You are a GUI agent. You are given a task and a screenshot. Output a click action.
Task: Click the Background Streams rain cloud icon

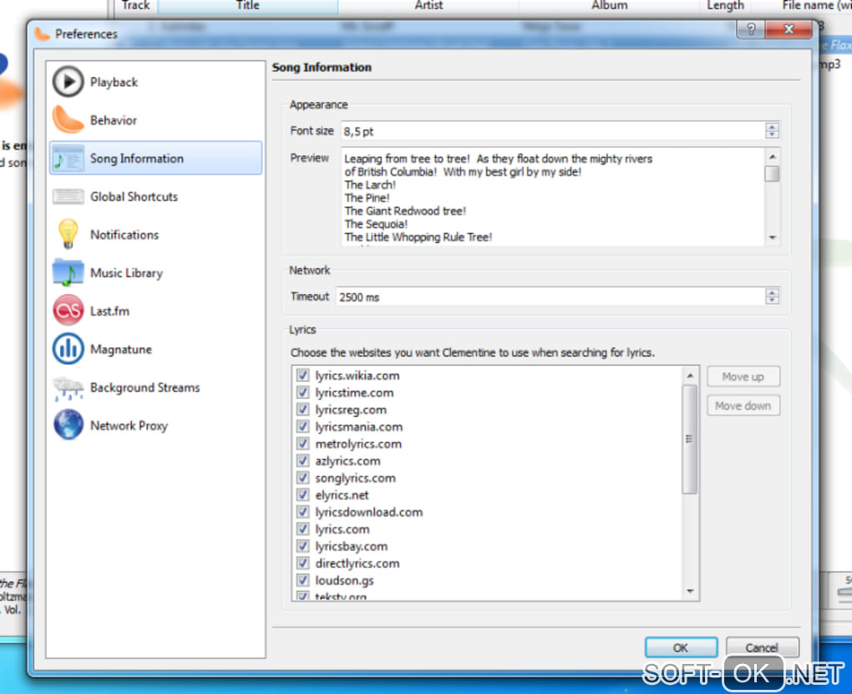(x=68, y=388)
